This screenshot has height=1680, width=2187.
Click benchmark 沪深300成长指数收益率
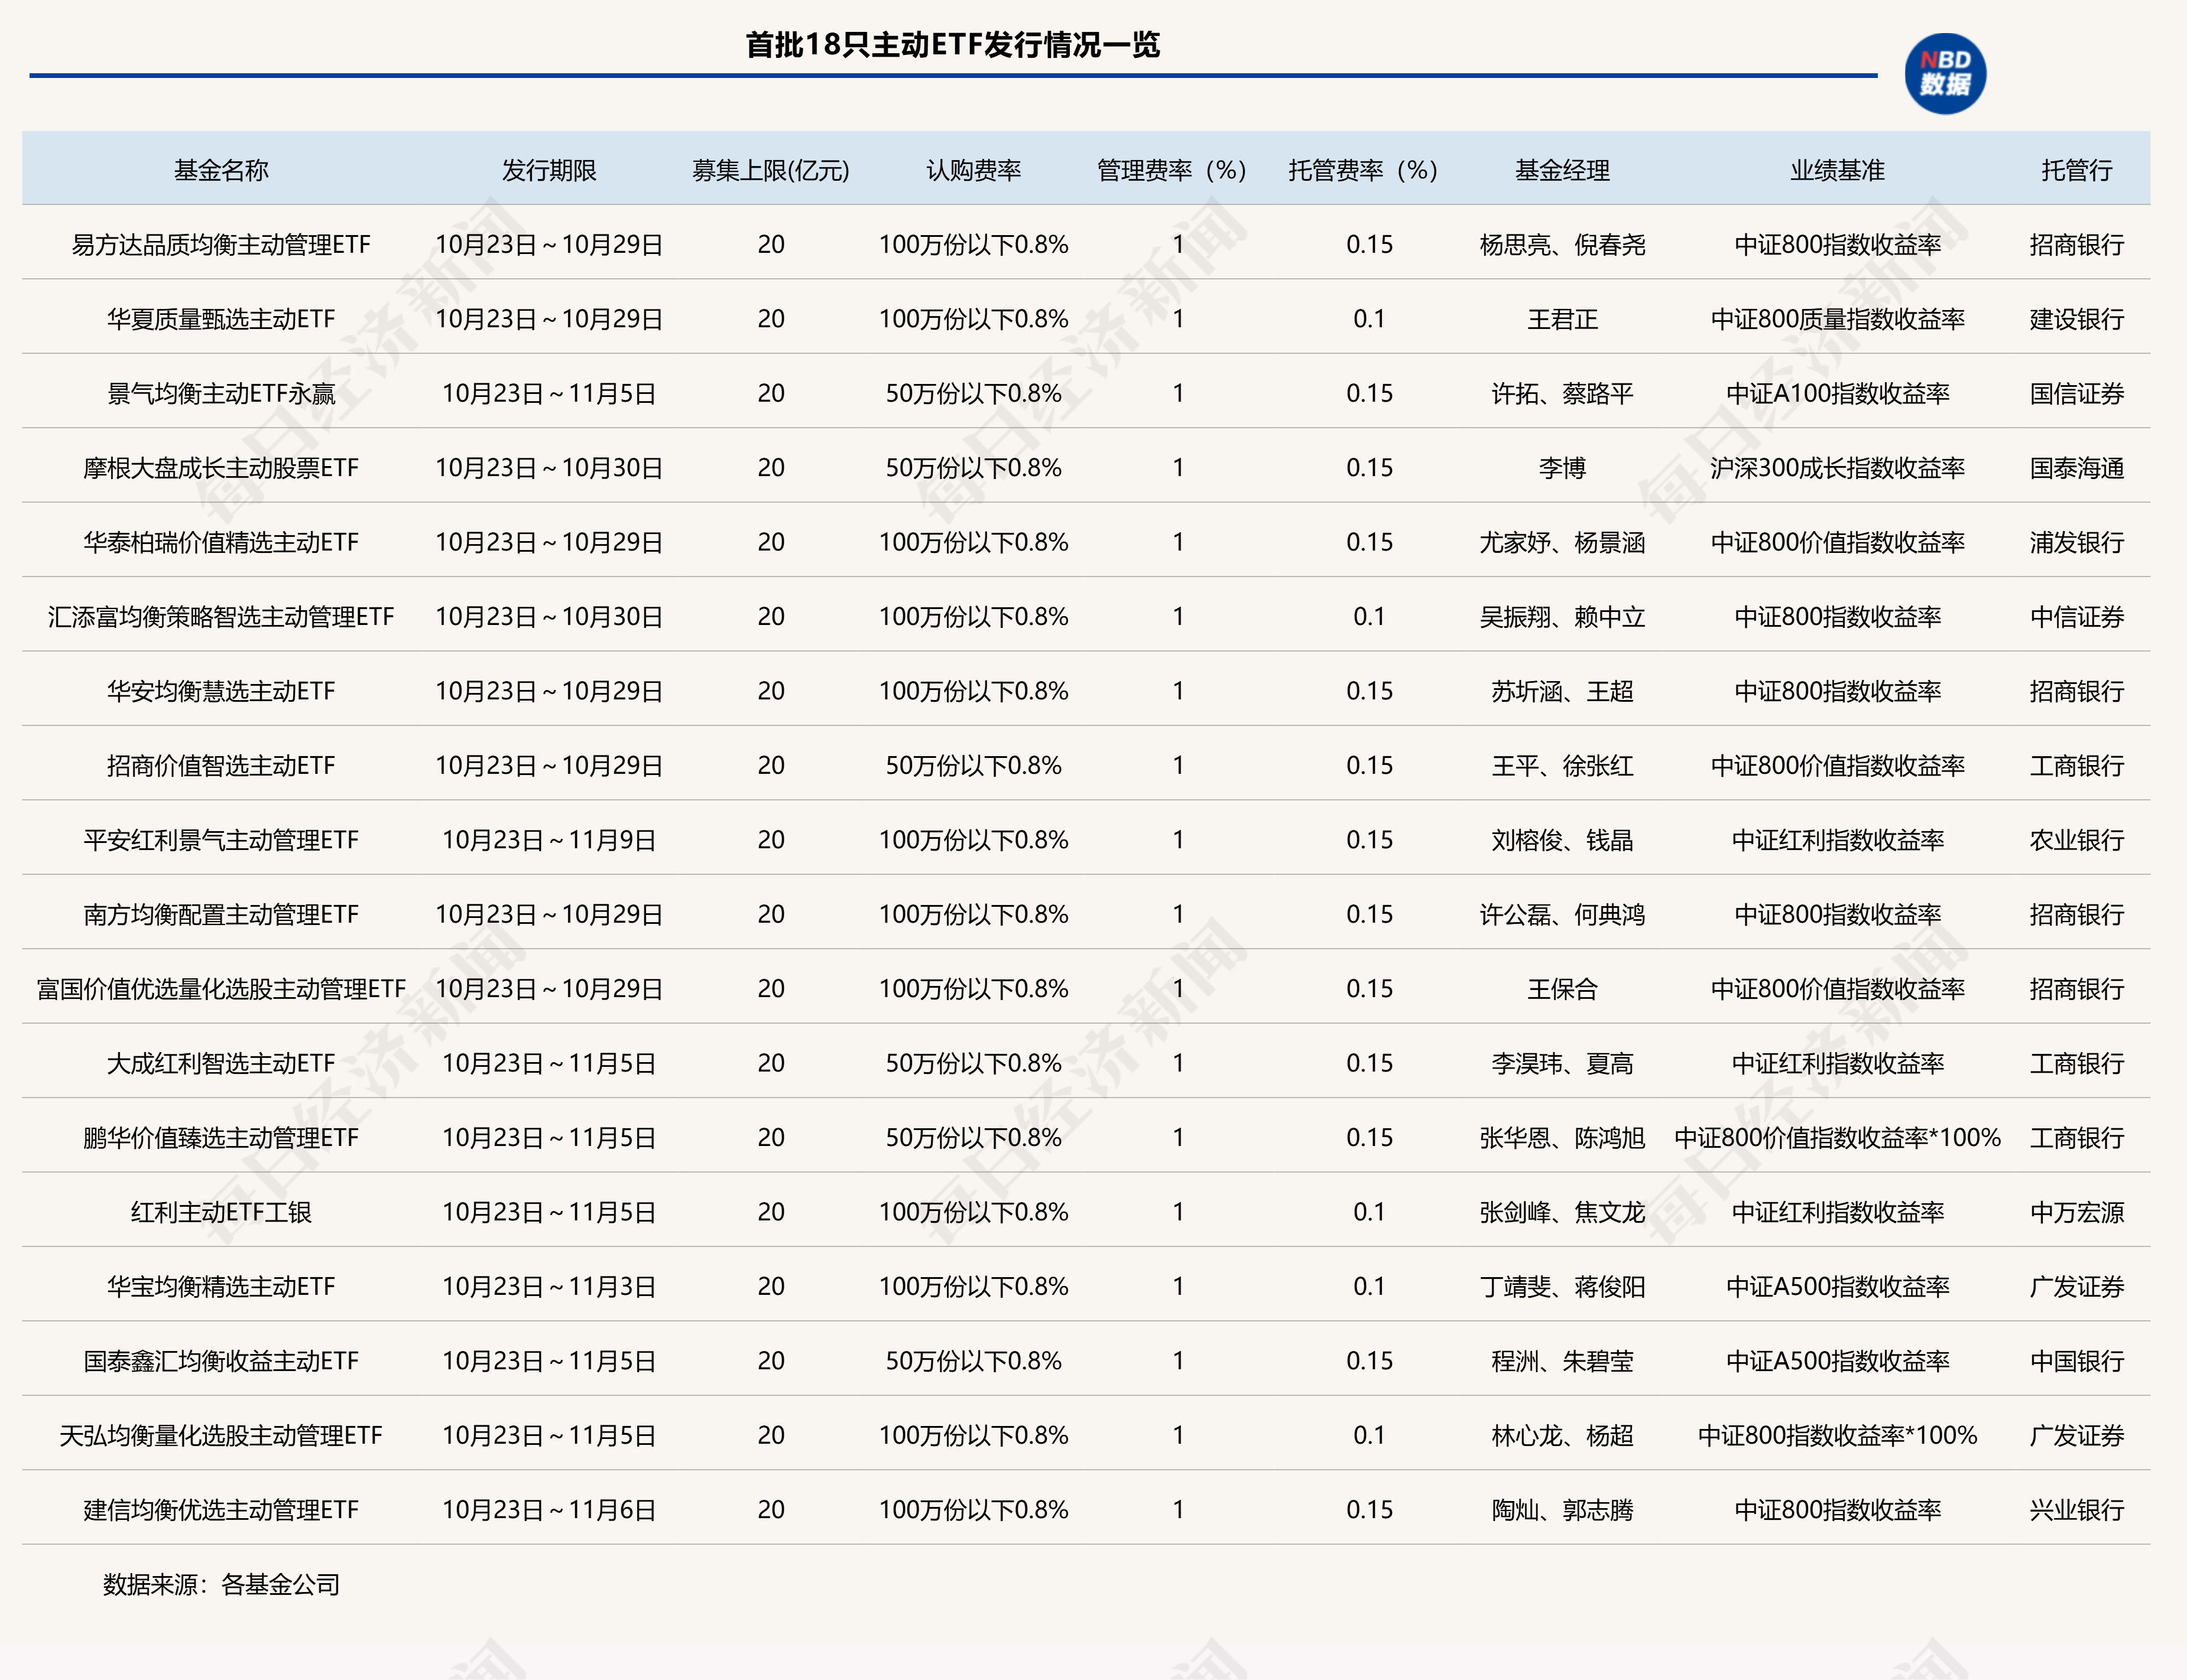click(1837, 468)
